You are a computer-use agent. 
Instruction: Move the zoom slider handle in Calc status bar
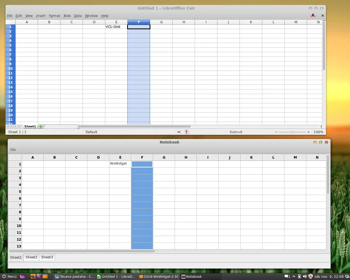pyautogui.click(x=292, y=132)
